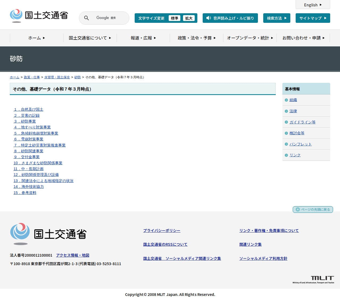
Task: Open the 国土交通省について menu
Action: tap(90, 38)
